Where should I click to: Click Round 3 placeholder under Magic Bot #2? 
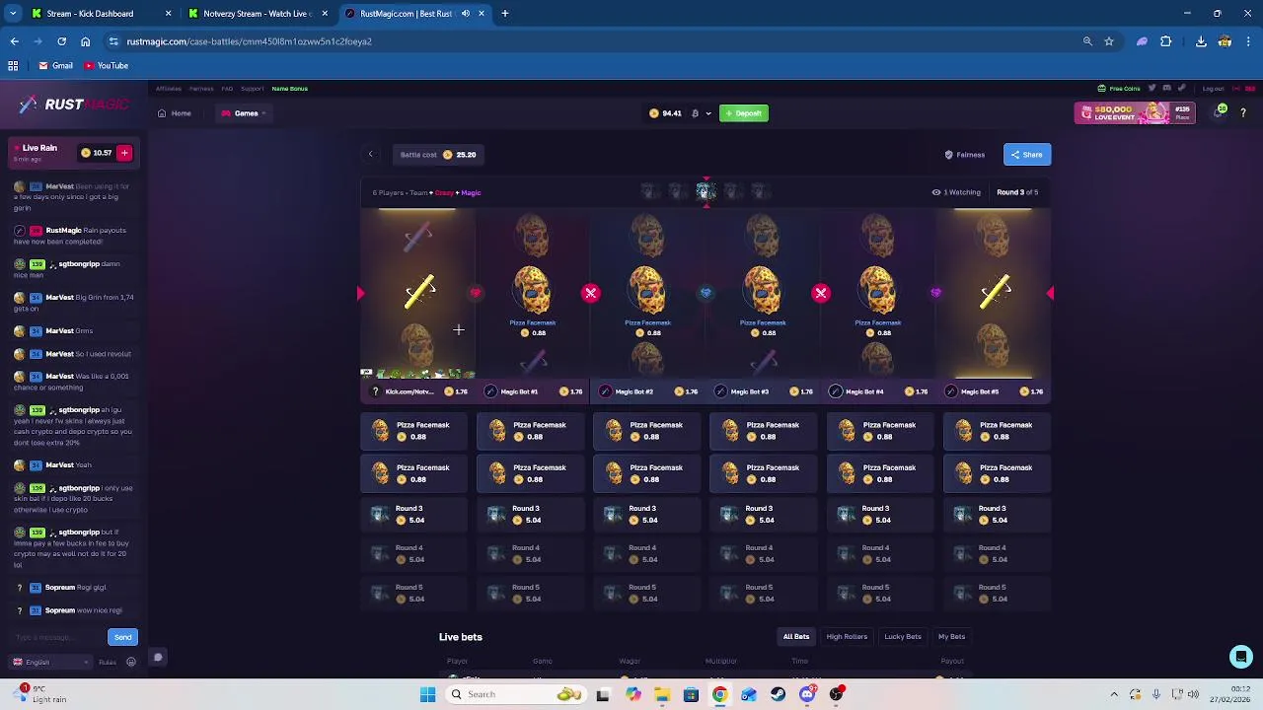click(x=648, y=515)
